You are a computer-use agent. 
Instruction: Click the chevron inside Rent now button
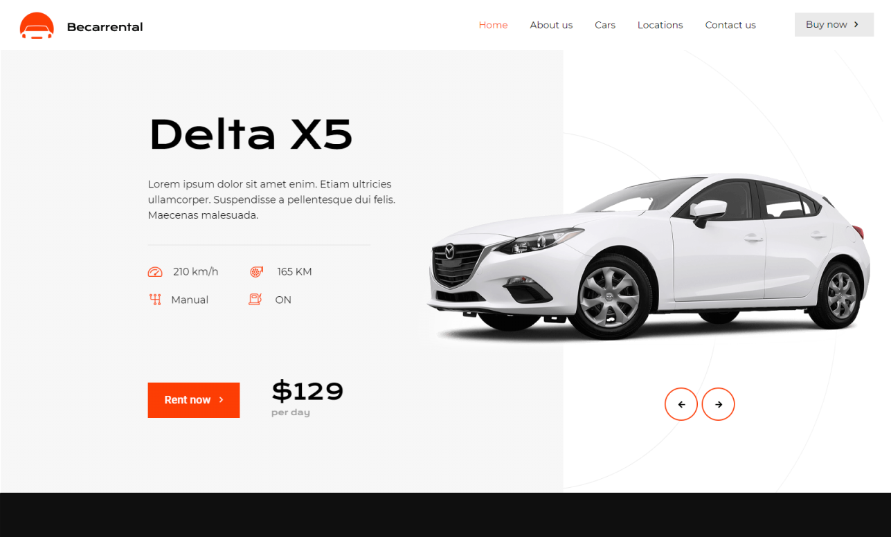[221, 400]
